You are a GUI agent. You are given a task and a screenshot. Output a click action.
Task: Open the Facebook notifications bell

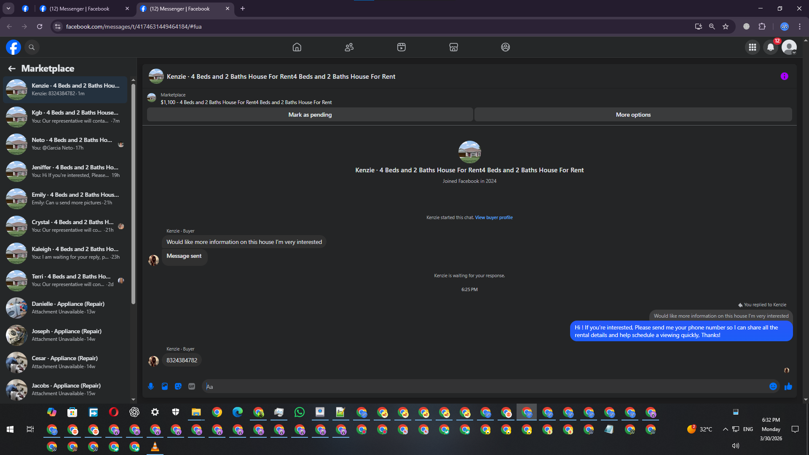click(771, 47)
